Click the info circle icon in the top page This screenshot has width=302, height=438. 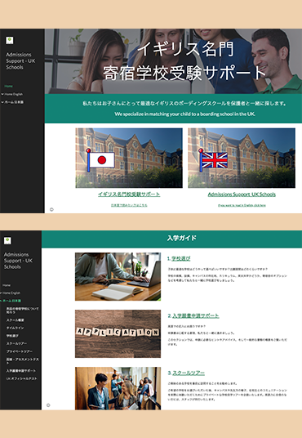click(x=51, y=209)
